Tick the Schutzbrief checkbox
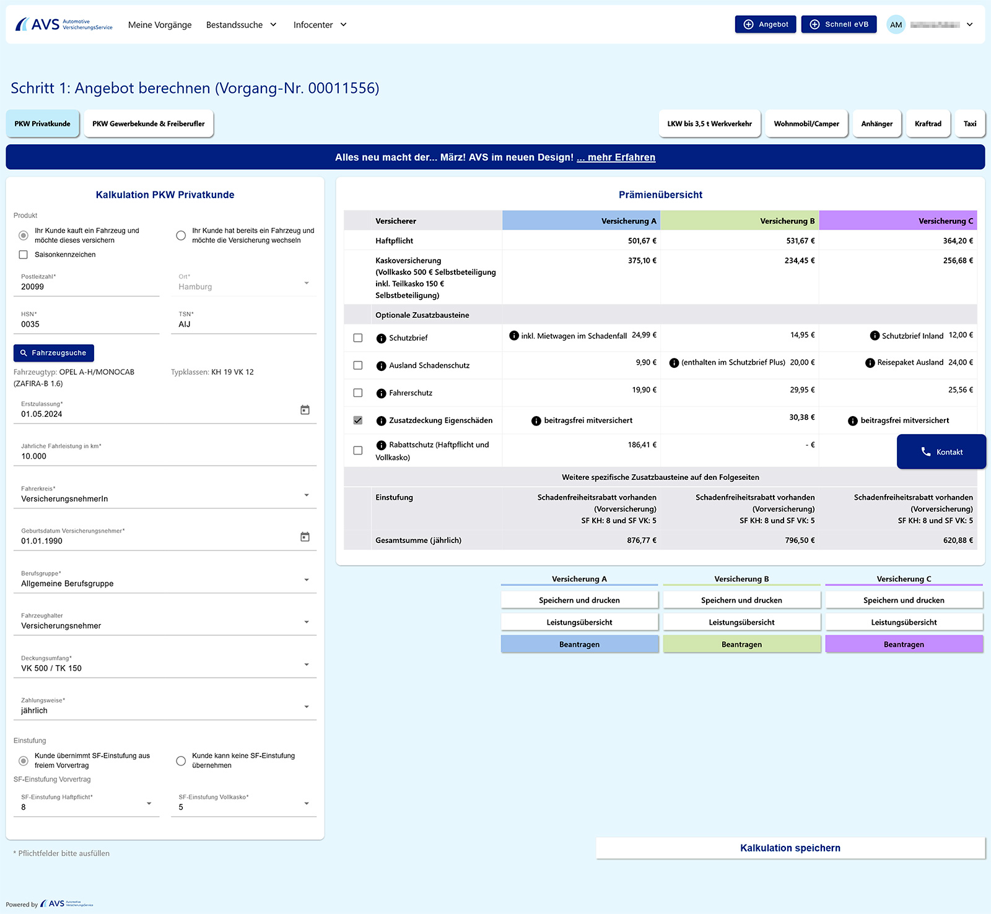Image resolution: width=991 pixels, height=914 pixels. (x=358, y=338)
